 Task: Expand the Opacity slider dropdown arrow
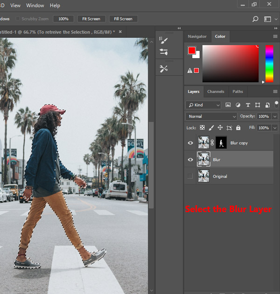(274, 116)
